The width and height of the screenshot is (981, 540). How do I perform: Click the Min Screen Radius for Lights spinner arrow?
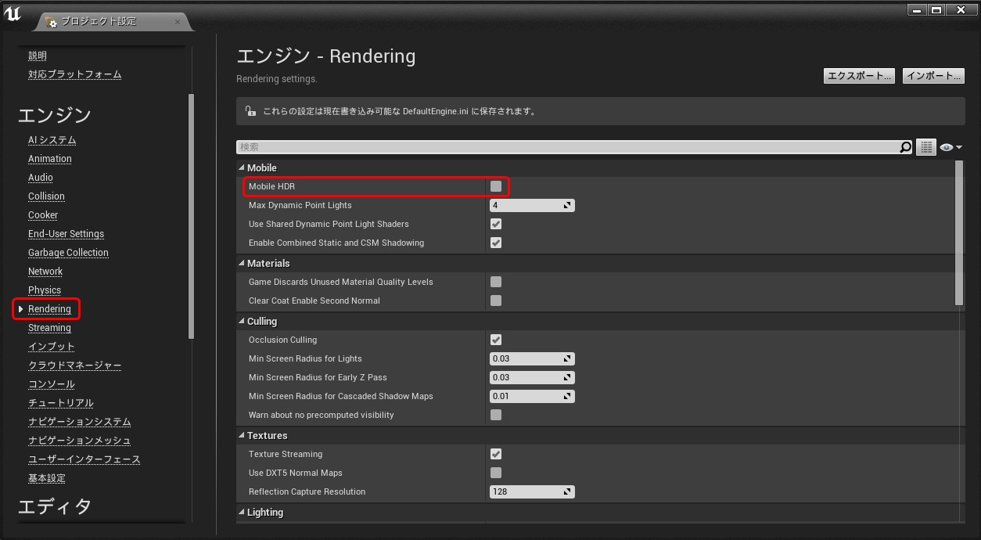coord(568,359)
